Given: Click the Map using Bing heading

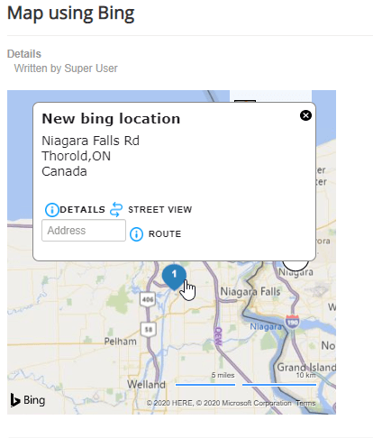Looking at the screenshot, I should 70,14.
